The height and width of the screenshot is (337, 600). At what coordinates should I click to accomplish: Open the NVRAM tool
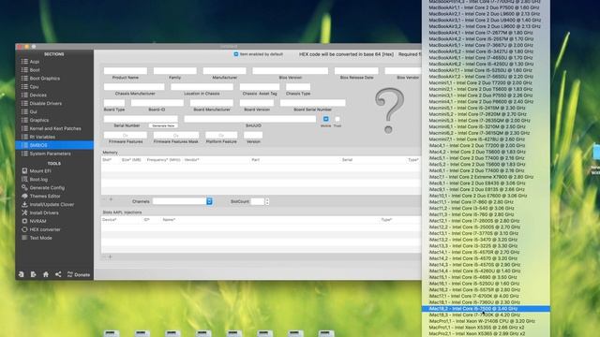[37, 221]
